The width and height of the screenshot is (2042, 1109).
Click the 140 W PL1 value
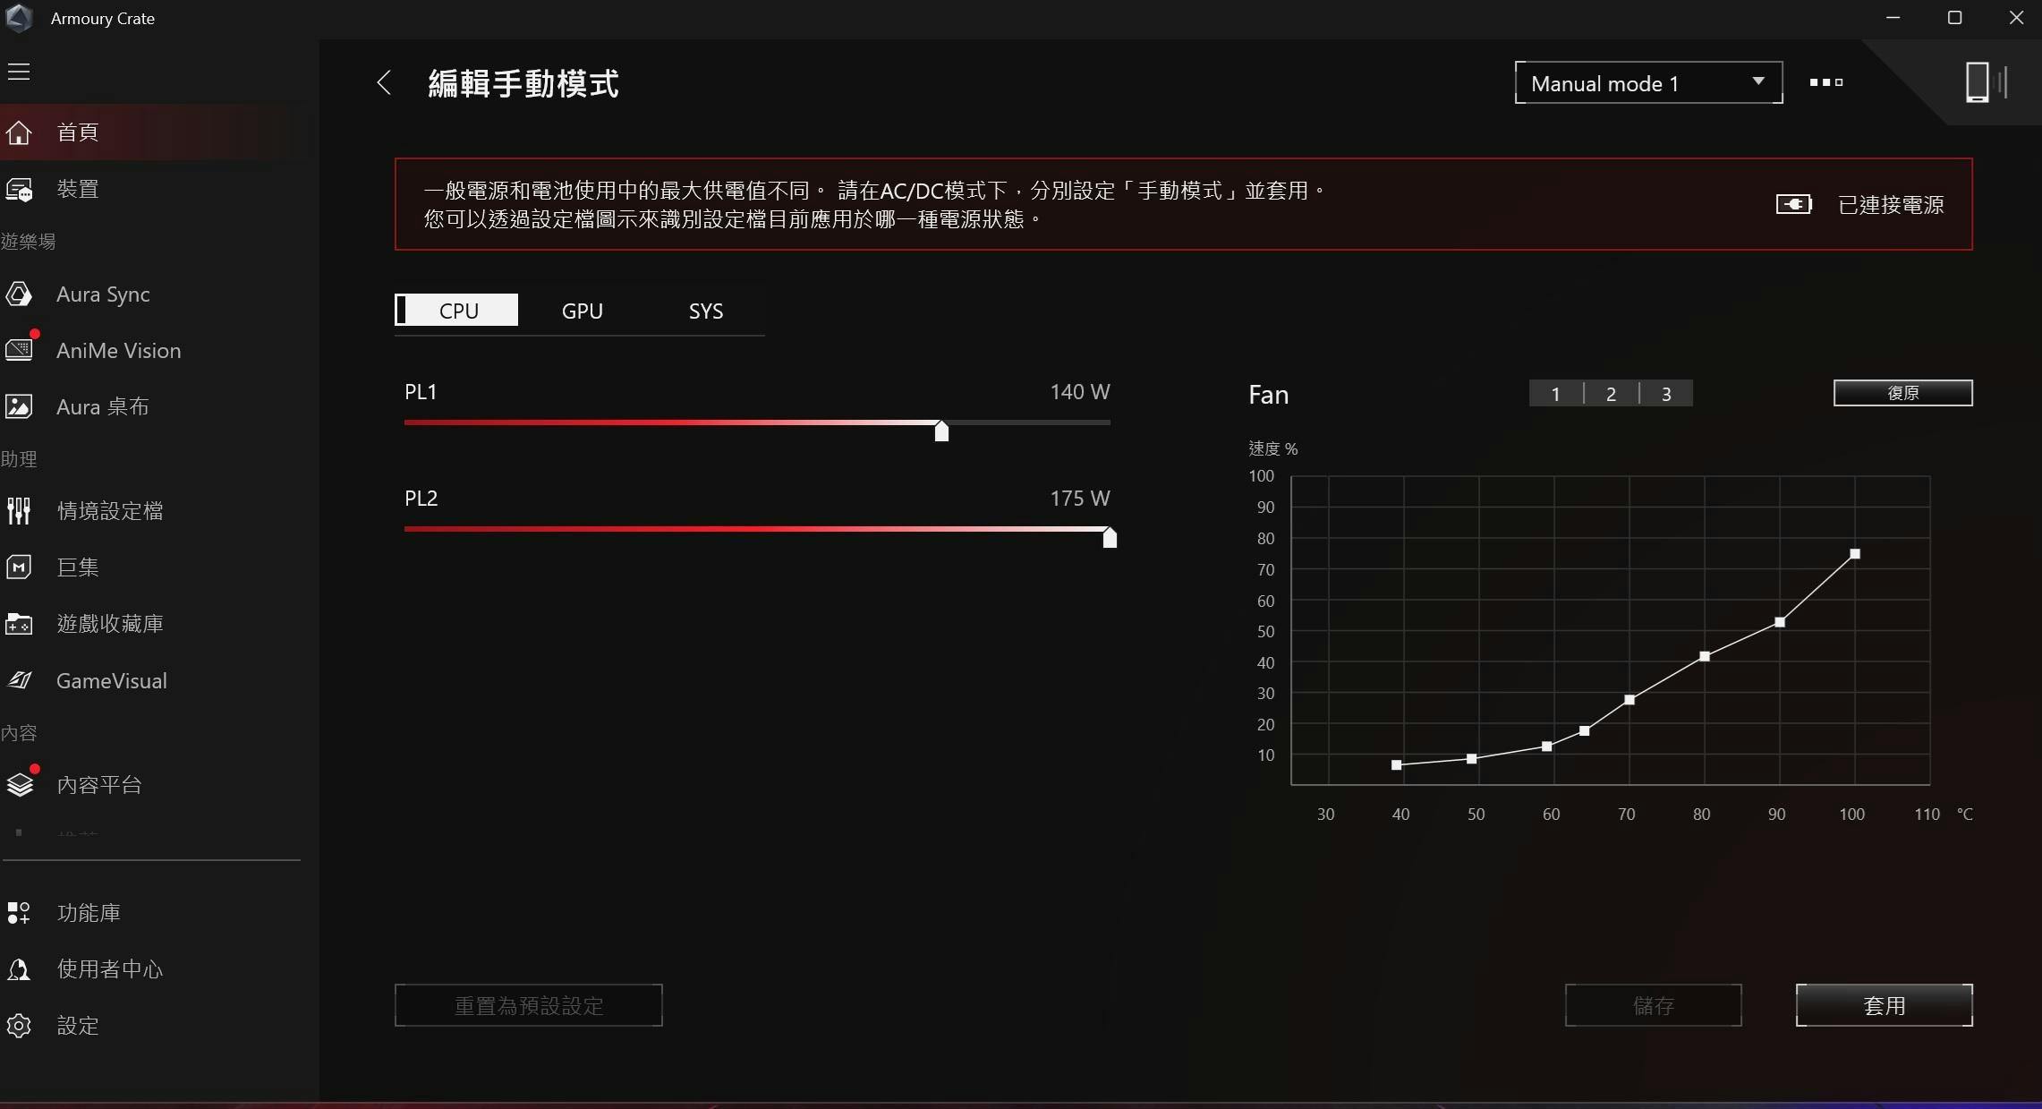click(x=1079, y=392)
